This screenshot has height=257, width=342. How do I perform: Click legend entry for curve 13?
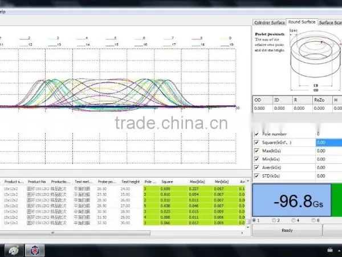(x=55, y=45)
